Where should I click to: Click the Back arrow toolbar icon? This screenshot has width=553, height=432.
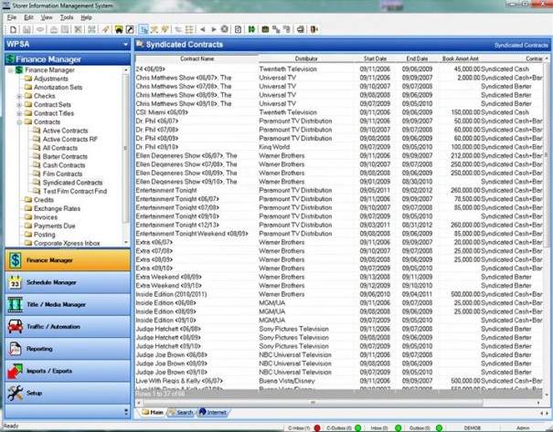(x=203, y=29)
